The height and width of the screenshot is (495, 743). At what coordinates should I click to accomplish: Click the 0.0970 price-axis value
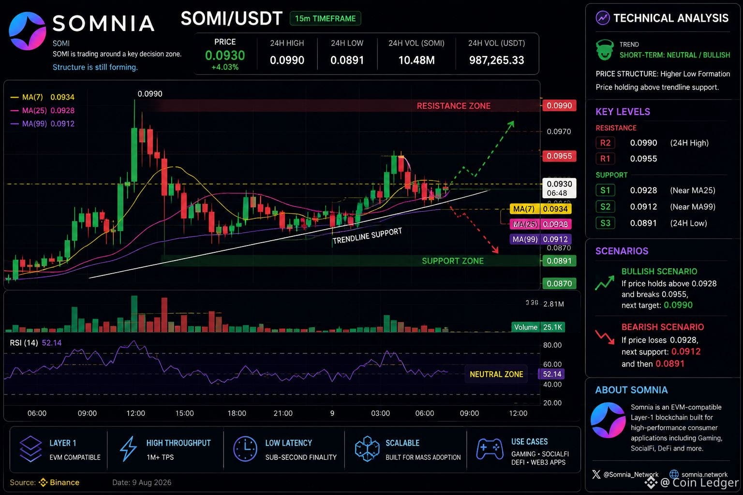pos(559,131)
